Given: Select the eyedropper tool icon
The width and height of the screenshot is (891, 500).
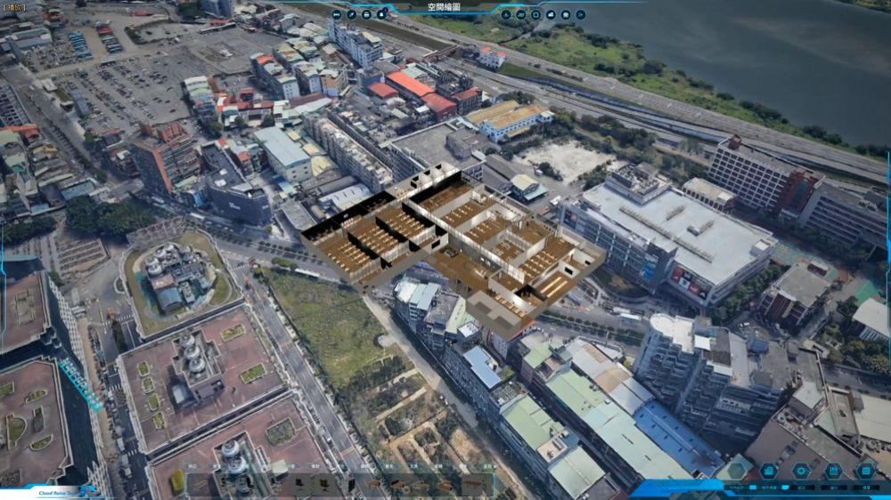Looking at the screenshot, I should pos(351,14).
